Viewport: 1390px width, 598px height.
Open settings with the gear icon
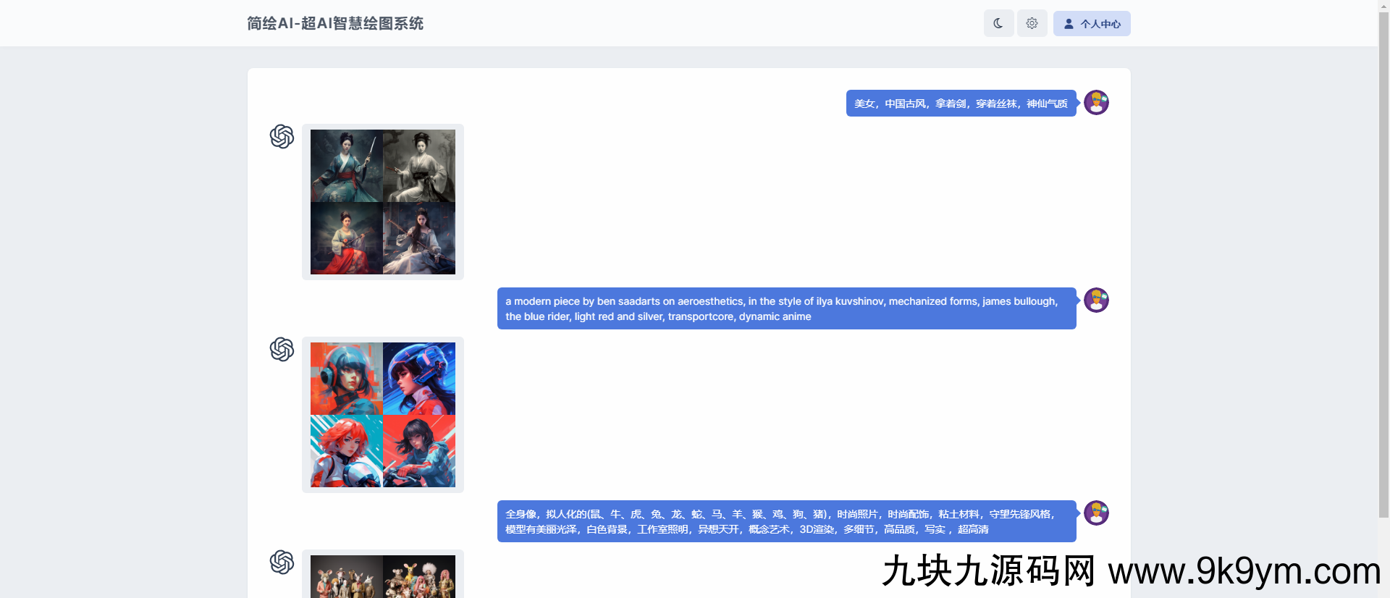1032,23
